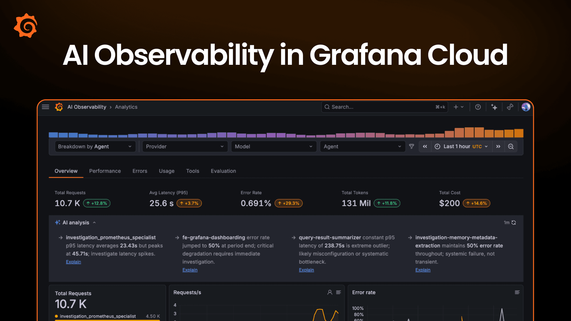Click the filter funnel icon near time picker

click(x=412, y=146)
